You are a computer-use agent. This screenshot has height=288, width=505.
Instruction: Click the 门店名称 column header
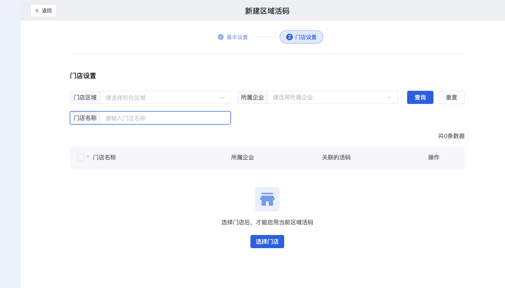click(x=104, y=157)
